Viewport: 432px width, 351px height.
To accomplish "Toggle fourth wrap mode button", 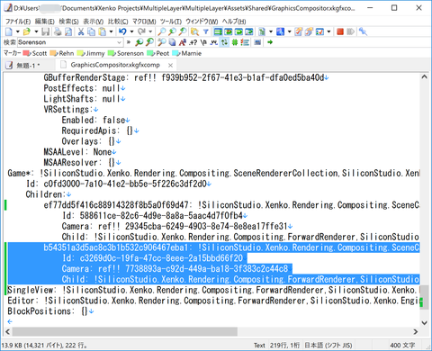I will point(249,31).
